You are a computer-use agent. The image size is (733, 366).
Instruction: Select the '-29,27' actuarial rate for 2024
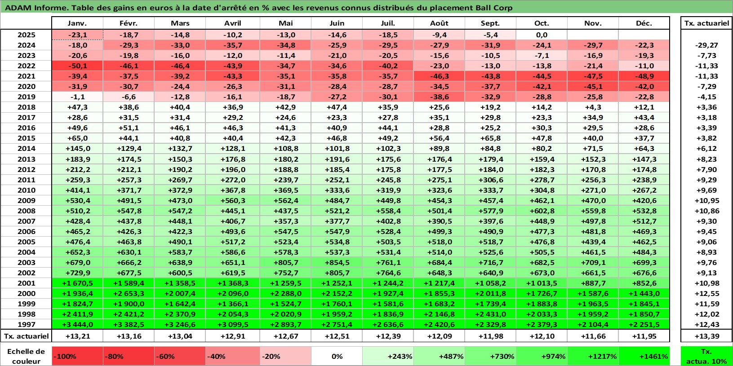707,45
